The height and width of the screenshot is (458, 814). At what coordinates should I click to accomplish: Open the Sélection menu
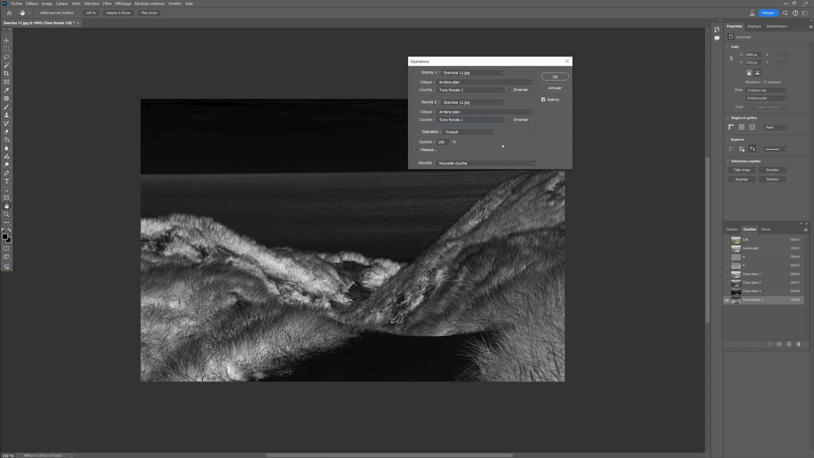91,3
